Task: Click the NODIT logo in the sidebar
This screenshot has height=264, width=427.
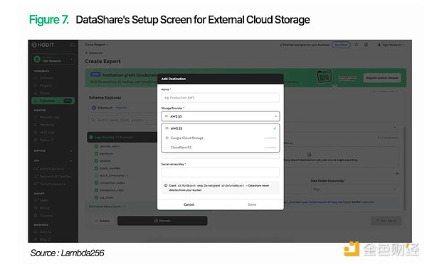Action: (x=43, y=45)
